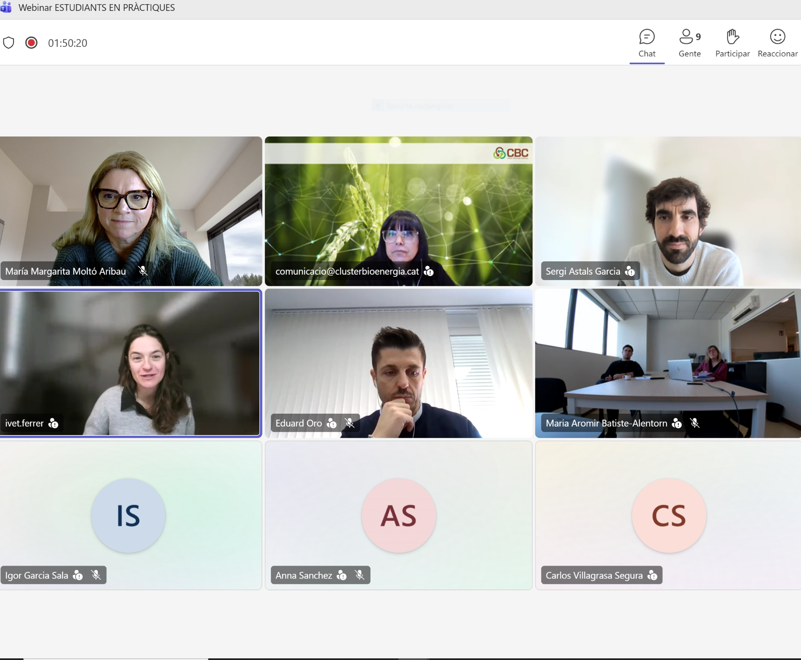This screenshot has width=801, height=660.
Task: Click the 01:50:20 meeting timer
Action: (x=68, y=43)
